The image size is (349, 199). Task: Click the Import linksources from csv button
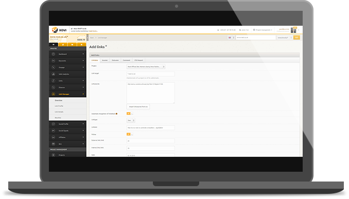(x=138, y=107)
